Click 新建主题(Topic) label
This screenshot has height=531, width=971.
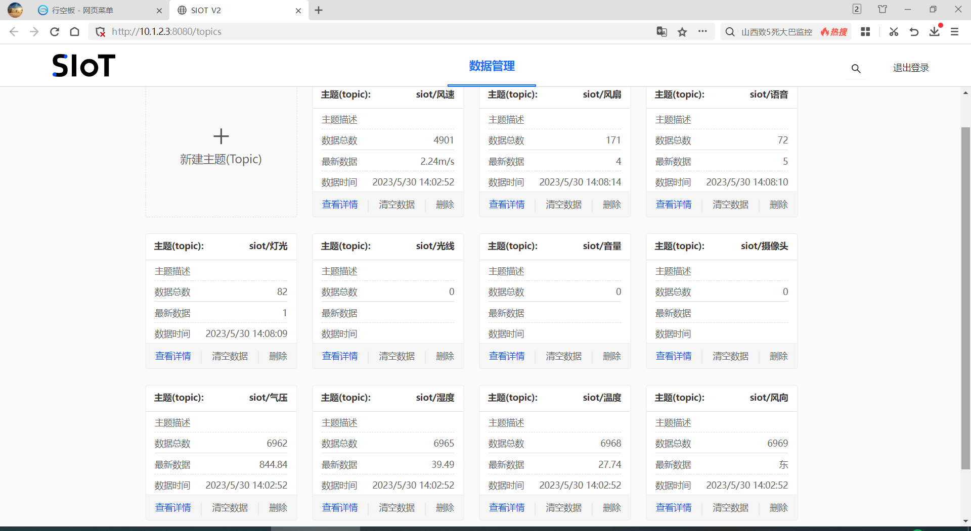coord(221,159)
